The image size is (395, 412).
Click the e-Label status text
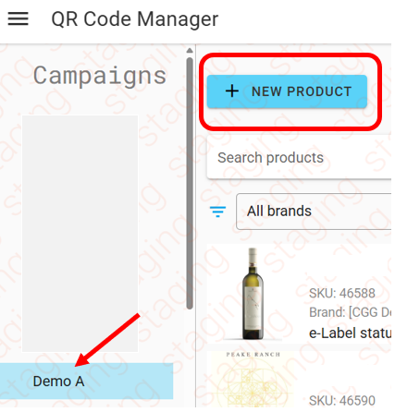coord(351,333)
